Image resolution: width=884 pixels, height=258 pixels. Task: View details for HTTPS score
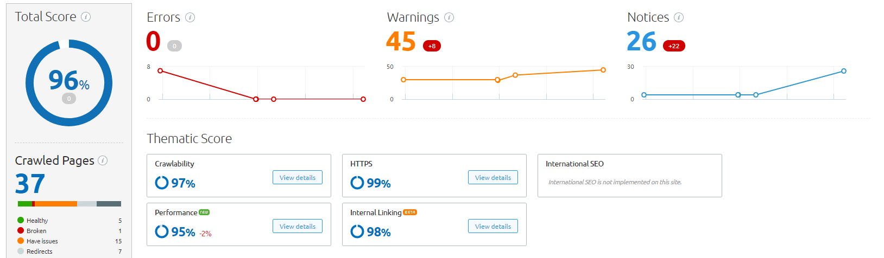[x=493, y=177]
